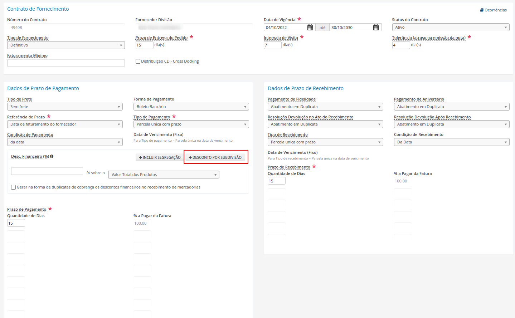Open the Status do Contrato dropdown
Screen dimensions: 515x318
[451, 27]
